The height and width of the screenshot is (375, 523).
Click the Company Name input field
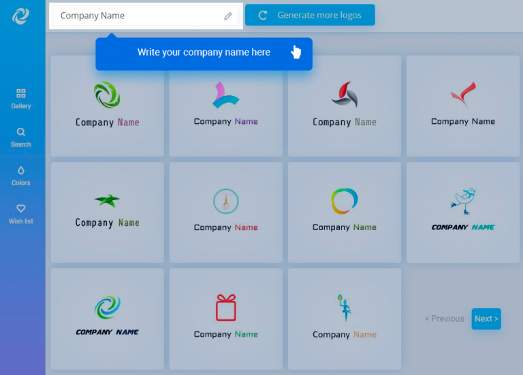(136, 16)
